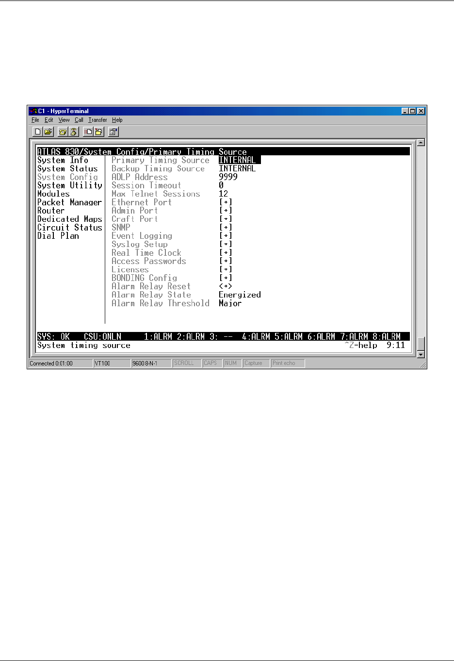Viewport: 454px width, 661px height.
Task: Expand the Syslog Setup [+] submenu
Action: (x=226, y=244)
